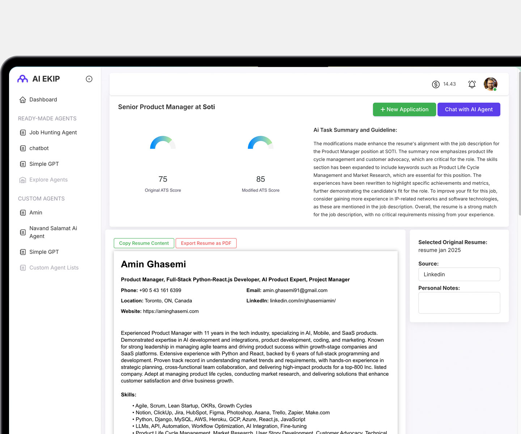The width and height of the screenshot is (521, 434).
Task: Open the user profile avatar
Action: 491,84
